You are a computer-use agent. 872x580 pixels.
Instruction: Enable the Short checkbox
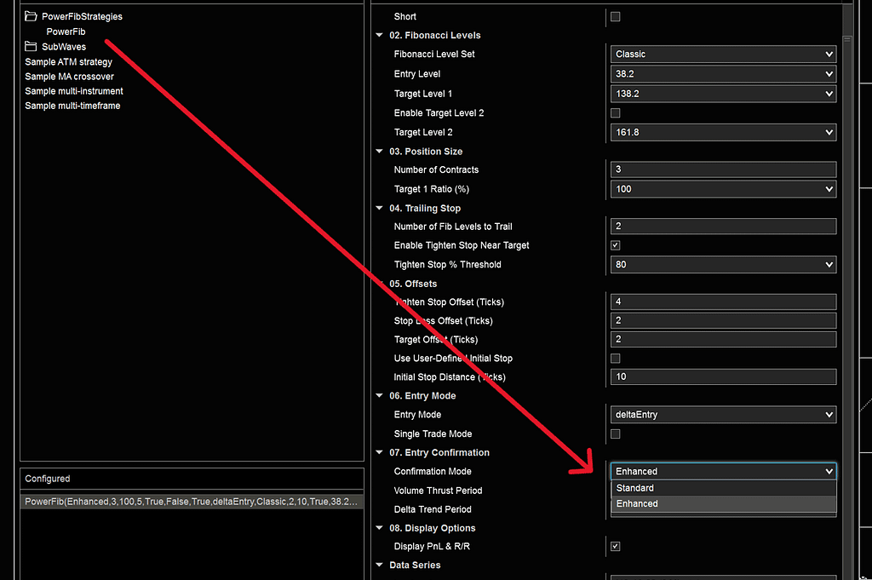[615, 16]
